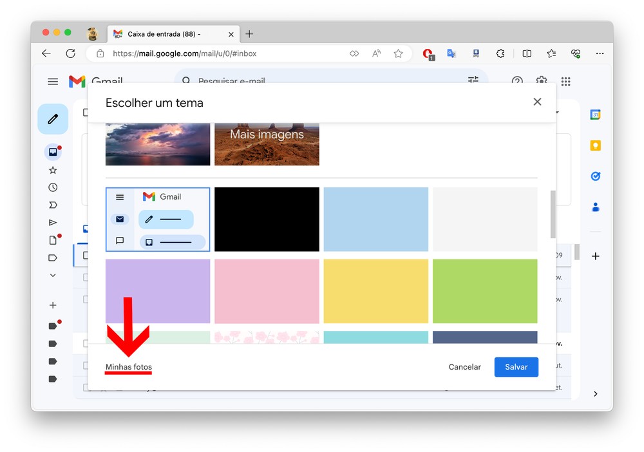This screenshot has height=452, width=644.
Task: Open browser Settings and more menu
Action: click(600, 53)
